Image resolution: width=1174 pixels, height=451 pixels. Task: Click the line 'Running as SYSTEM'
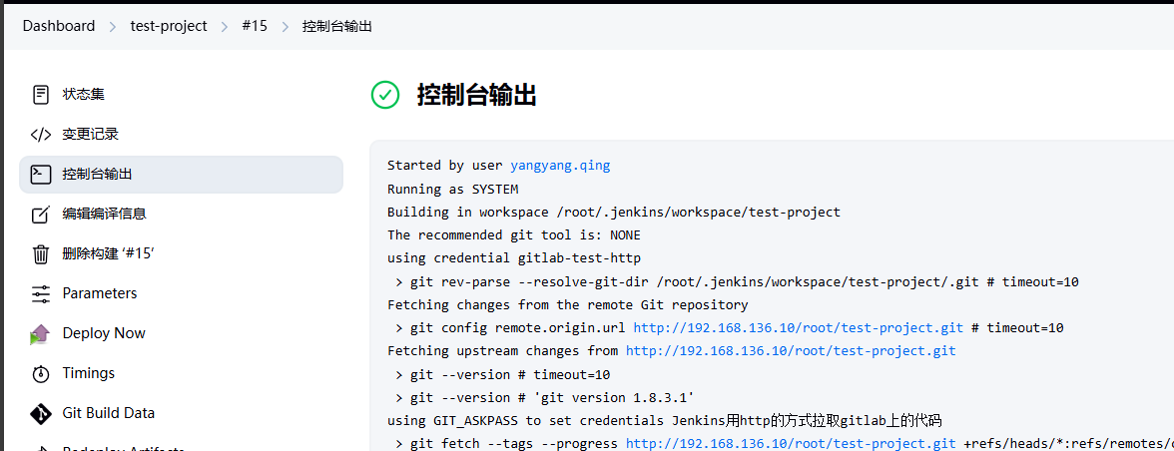(453, 190)
